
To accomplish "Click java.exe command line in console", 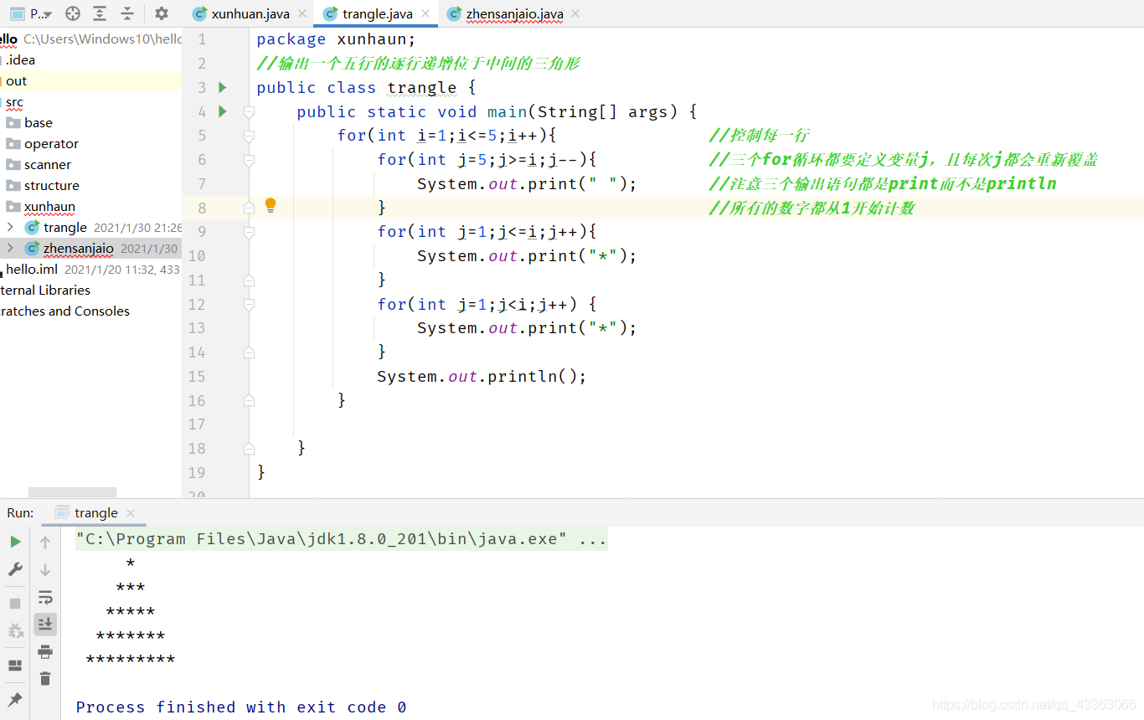I will coord(341,539).
